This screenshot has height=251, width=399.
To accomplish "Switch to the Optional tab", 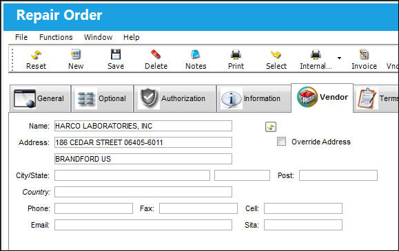I will point(103,98).
